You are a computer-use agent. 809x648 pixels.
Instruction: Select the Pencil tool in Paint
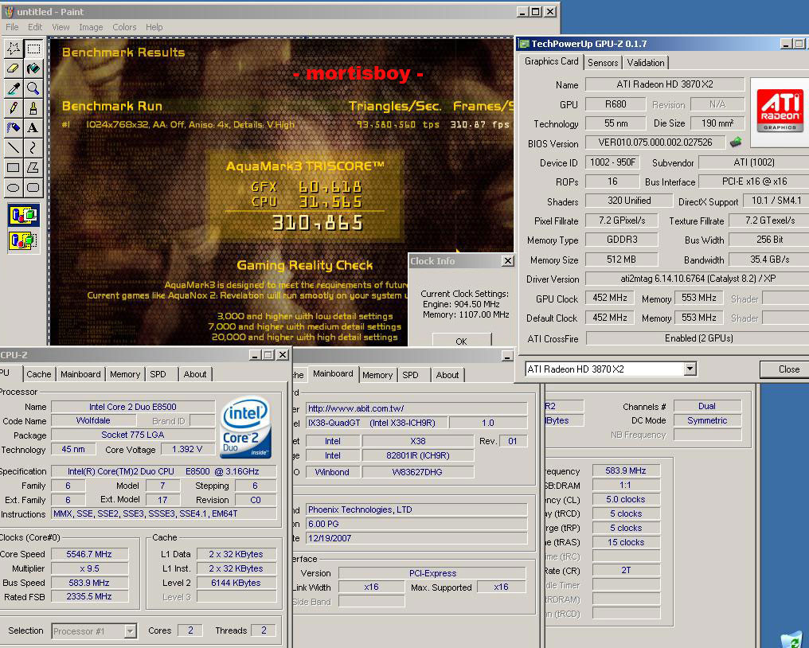(x=14, y=107)
